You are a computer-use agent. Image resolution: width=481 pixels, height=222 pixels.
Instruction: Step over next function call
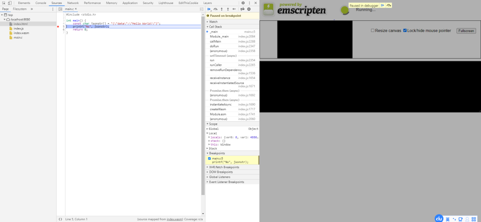[x=216, y=9]
